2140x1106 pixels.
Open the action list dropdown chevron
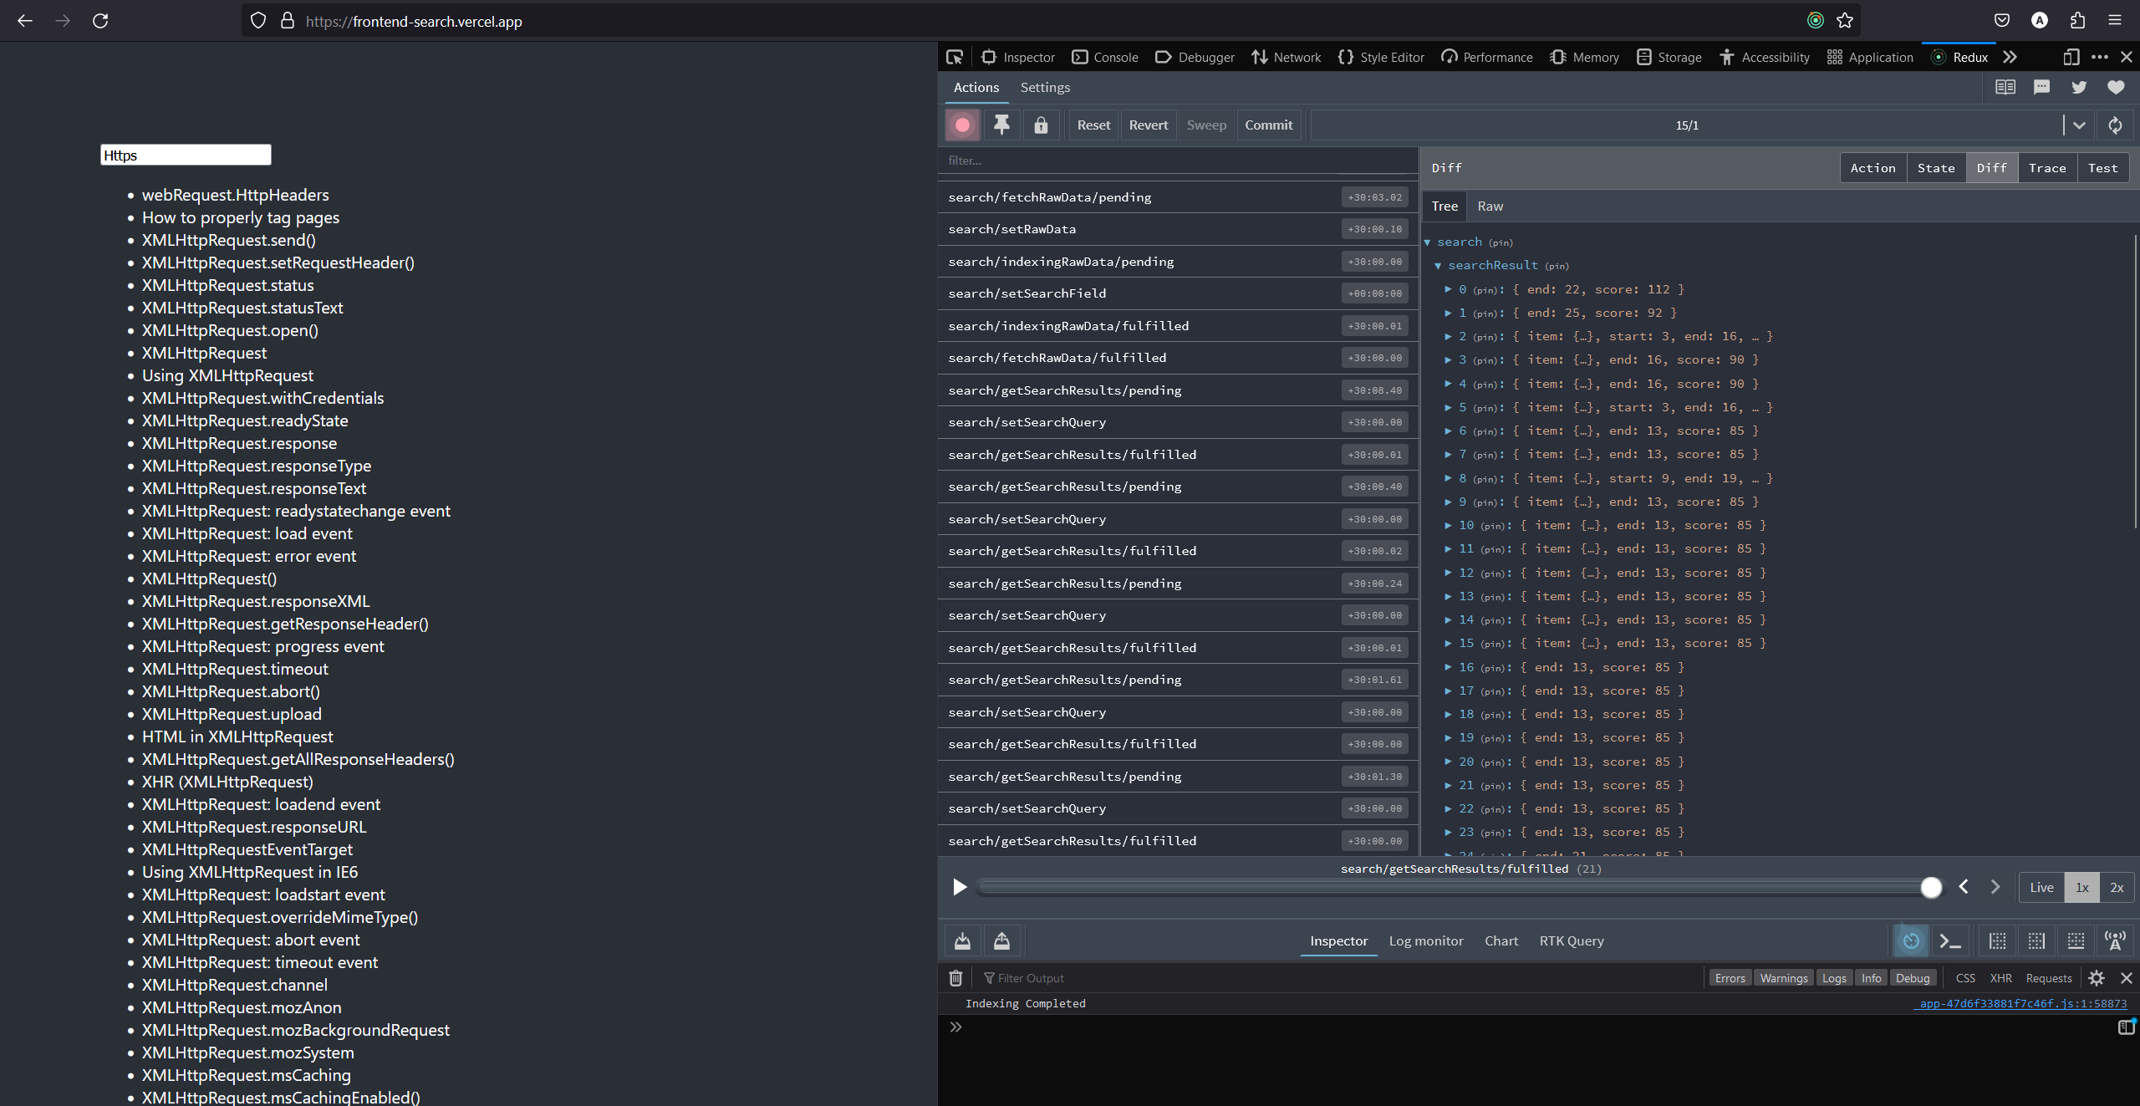pyautogui.click(x=2077, y=125)
